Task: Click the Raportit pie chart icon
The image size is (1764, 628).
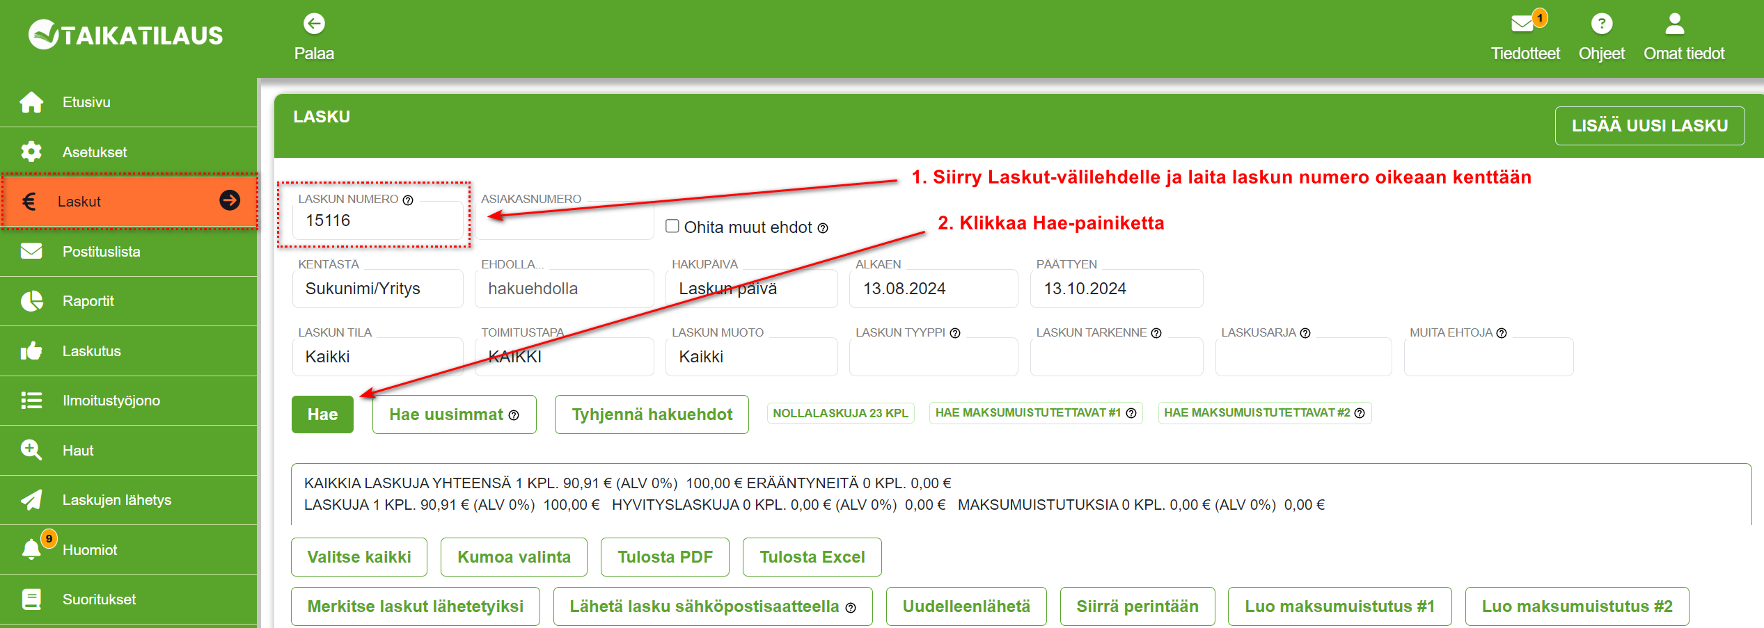Action: (31, 301)
